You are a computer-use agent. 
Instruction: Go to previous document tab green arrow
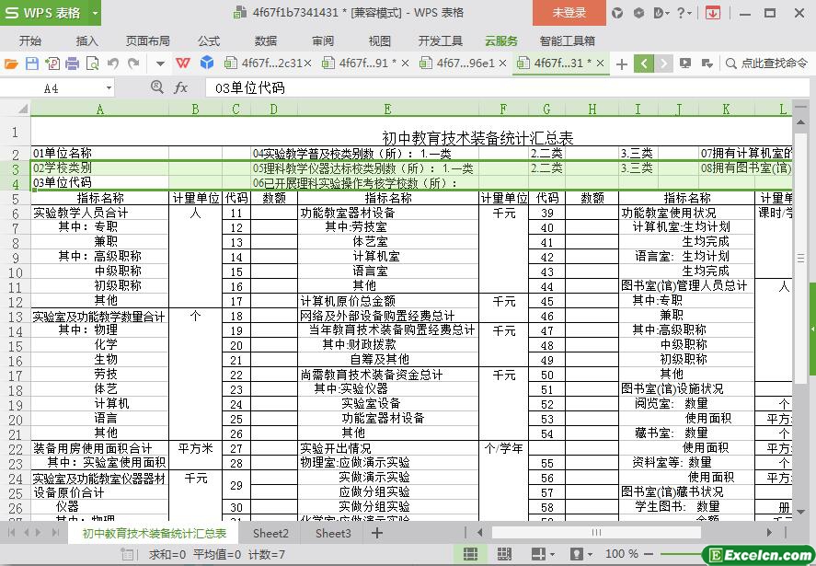pos(644,64)
